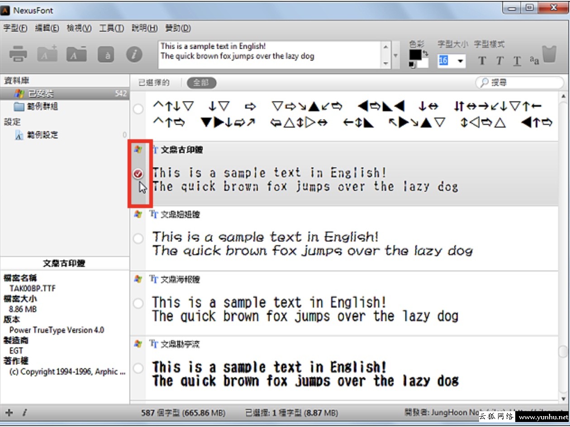The height and width of the screenshot is (427, 570).
Task: Open the 工具(T) menu
Action: (111, 28)
